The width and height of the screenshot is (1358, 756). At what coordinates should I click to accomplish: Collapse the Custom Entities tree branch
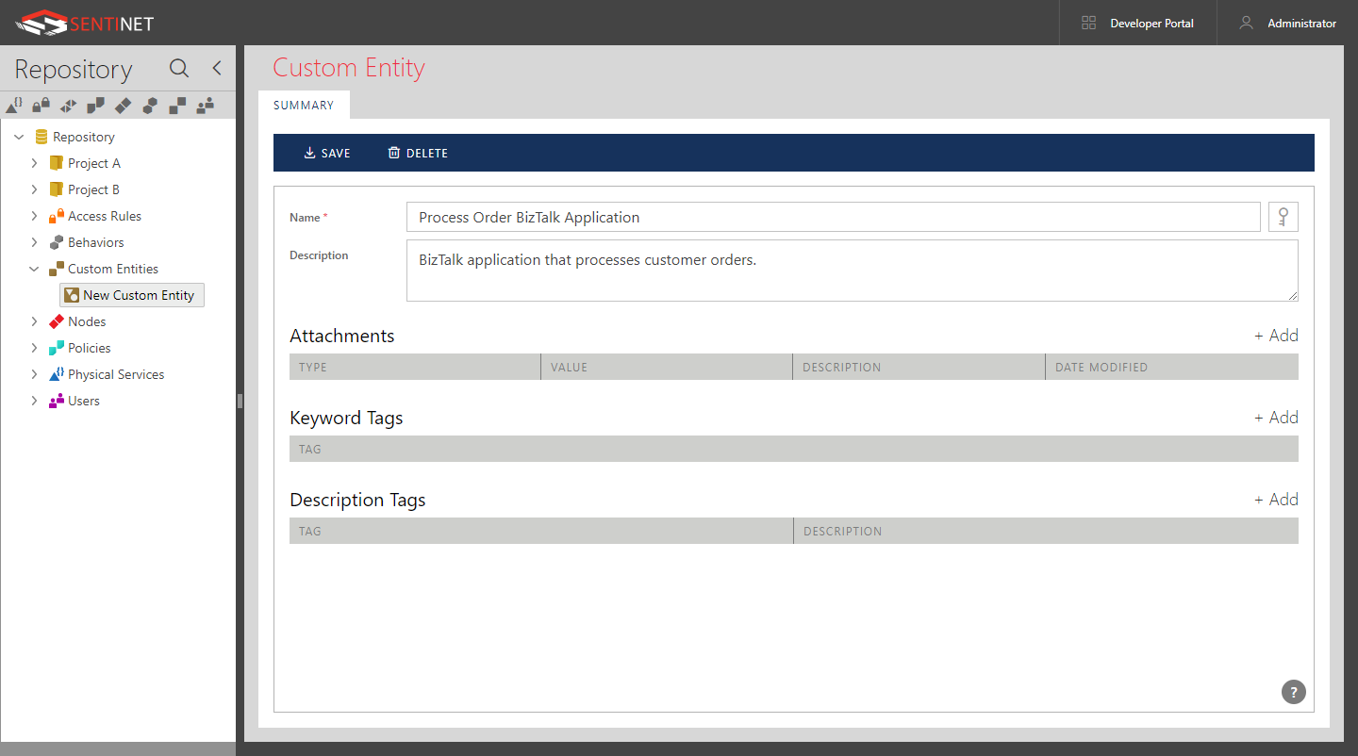click(x=34, y=269)
